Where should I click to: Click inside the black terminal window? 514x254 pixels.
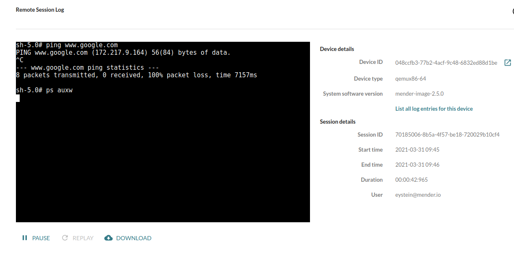163,132
